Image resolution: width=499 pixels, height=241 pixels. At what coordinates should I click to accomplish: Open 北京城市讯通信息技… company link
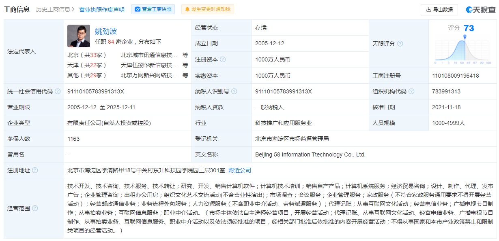(149, 55)
